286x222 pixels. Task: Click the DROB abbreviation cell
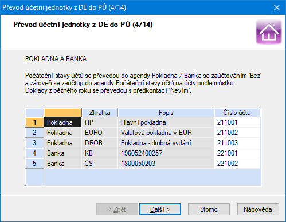pyautogui.click(x=100, y=143)
